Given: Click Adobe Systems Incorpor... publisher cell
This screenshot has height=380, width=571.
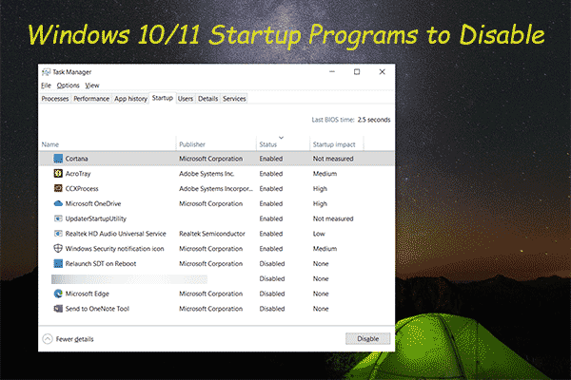Looking at the screenshot, I should click(x=216, y=188).
